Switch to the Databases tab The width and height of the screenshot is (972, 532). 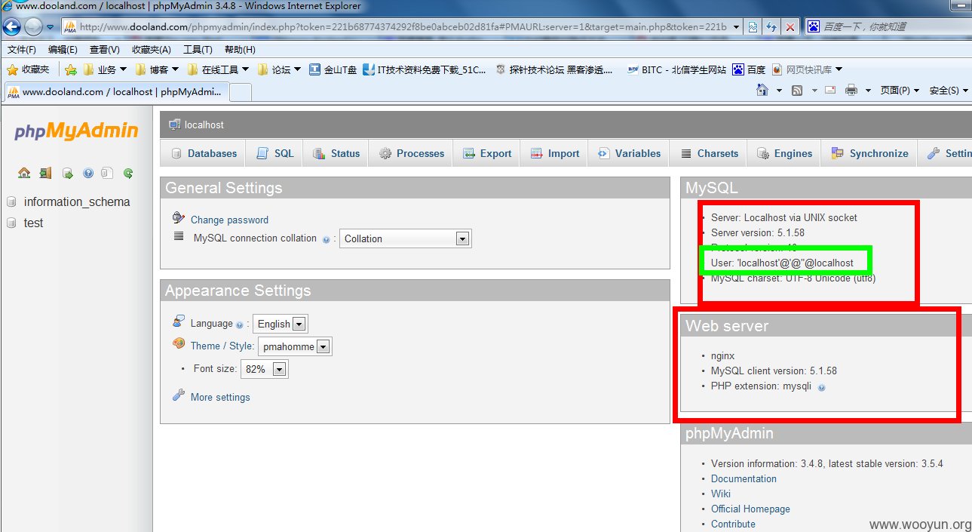click(204, 153)
